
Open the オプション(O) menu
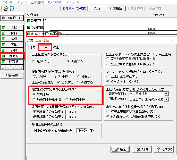55,2
